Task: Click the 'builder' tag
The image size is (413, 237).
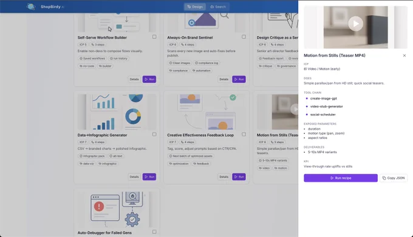Action: coord(105,66)
